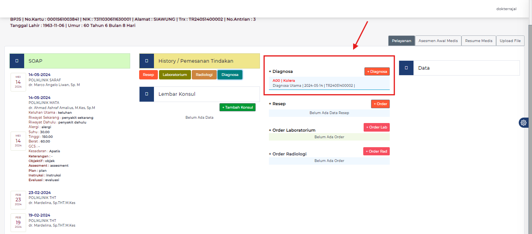Click the Lembar Konsul panel icon
Viewport: 532px width, 234px height.
[147, 94]
